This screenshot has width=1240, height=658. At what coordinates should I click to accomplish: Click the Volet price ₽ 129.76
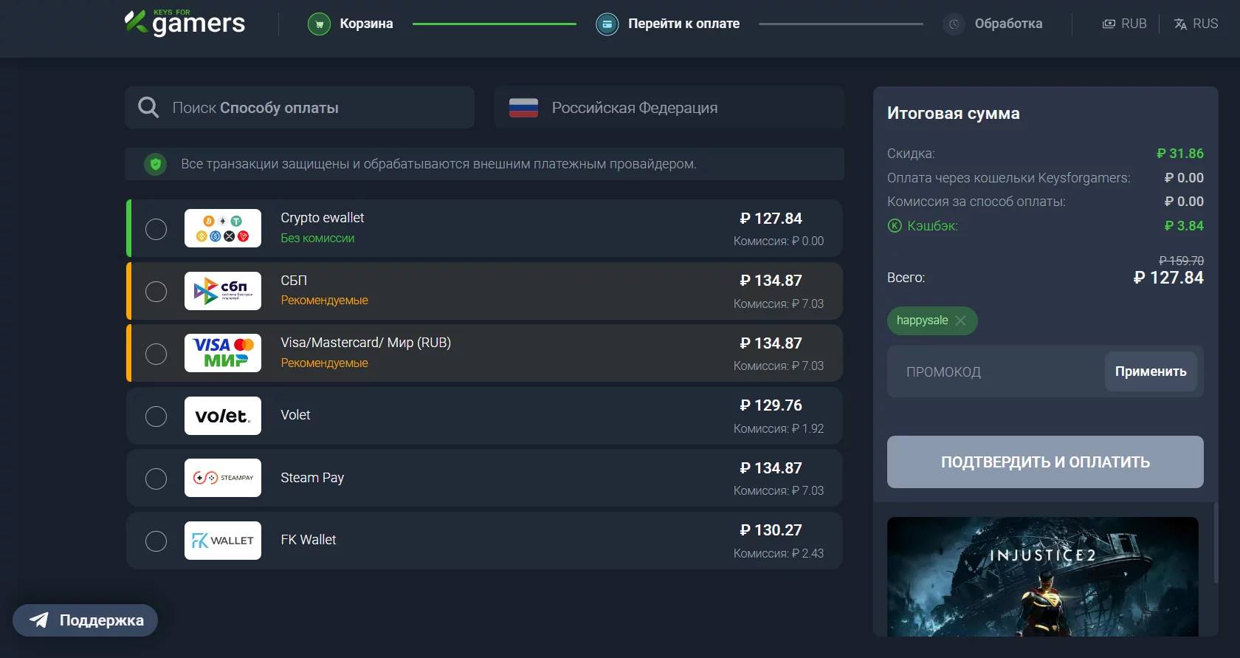[771, 405]
